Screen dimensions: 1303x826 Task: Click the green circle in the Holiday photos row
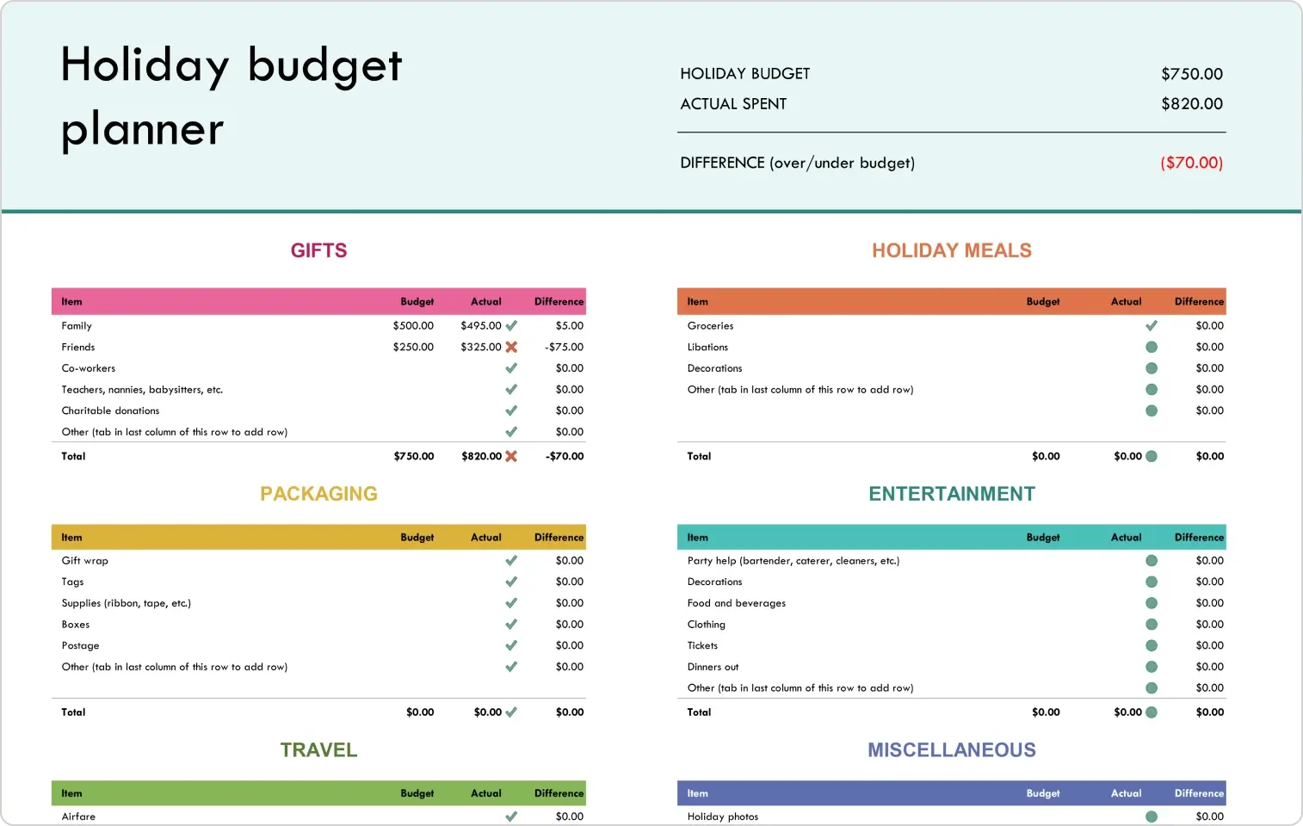1152,817
